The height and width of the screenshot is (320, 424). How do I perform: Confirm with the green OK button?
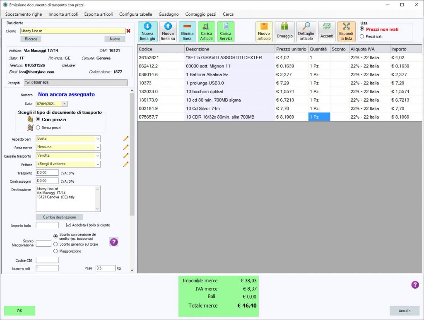point(19,310)
